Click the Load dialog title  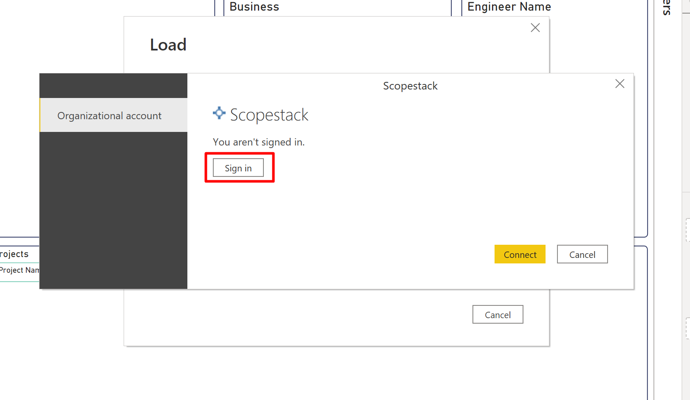coord(168,45)
